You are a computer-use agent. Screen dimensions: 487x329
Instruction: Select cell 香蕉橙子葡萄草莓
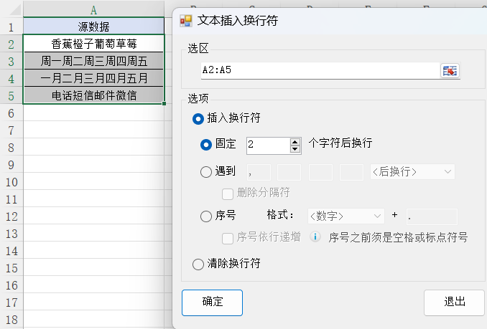93,44
